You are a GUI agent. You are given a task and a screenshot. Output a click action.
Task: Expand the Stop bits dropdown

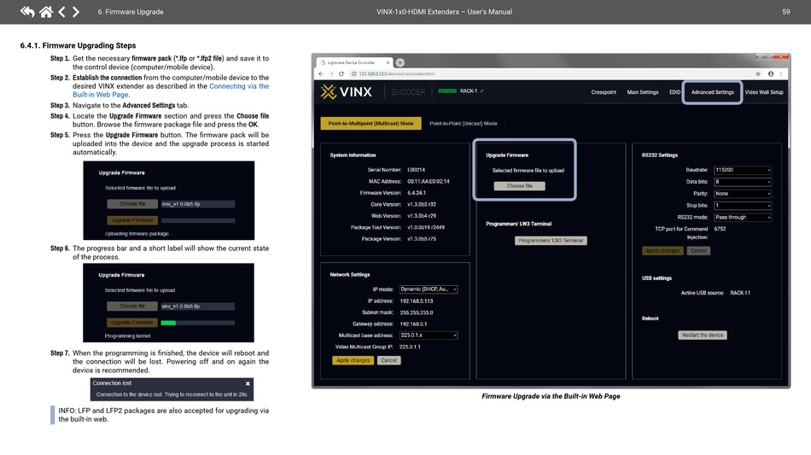point(743,206)
